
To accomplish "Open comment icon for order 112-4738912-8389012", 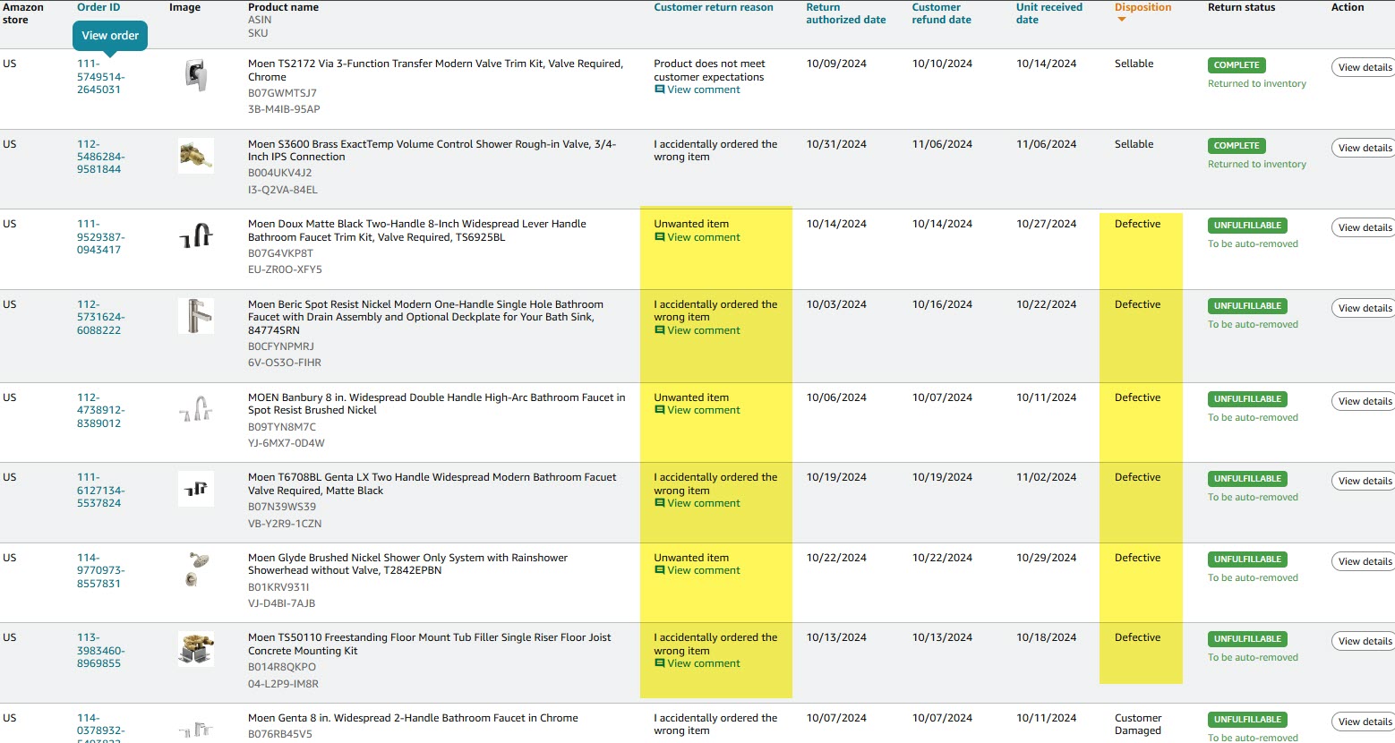I will click(x=660, y=410).
